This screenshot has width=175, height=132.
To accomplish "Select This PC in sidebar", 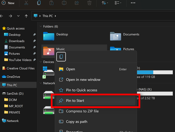I will [18, 85].
